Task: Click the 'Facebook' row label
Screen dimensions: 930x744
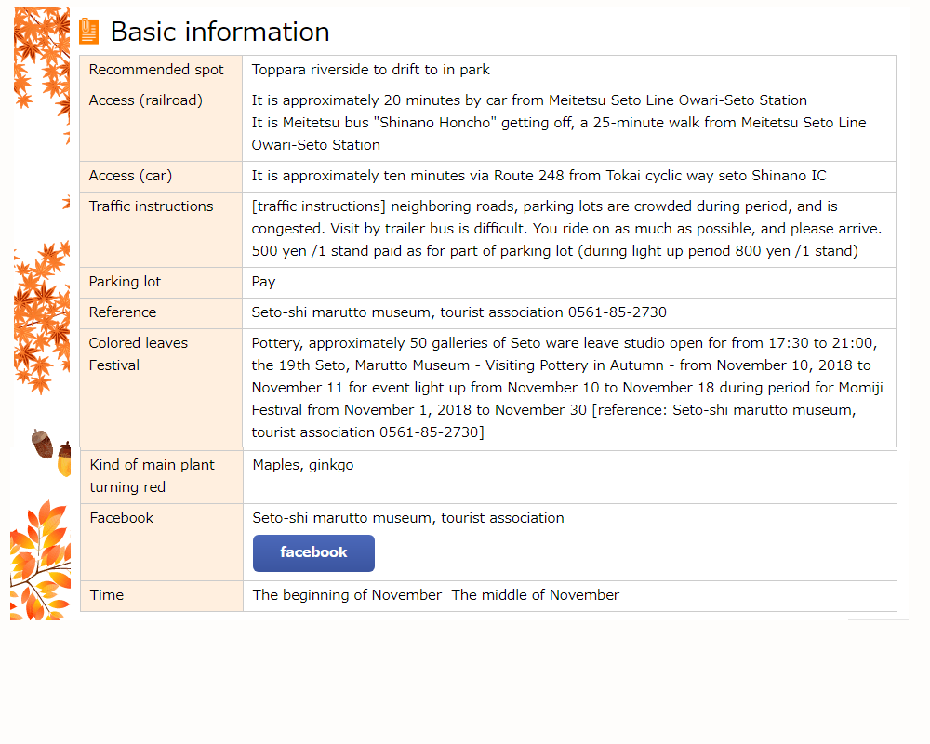Action: pos(122,518)
